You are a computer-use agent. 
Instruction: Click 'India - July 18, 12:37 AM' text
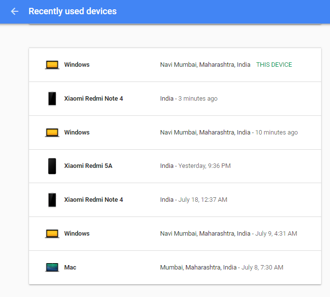click(x=194, y=199)
